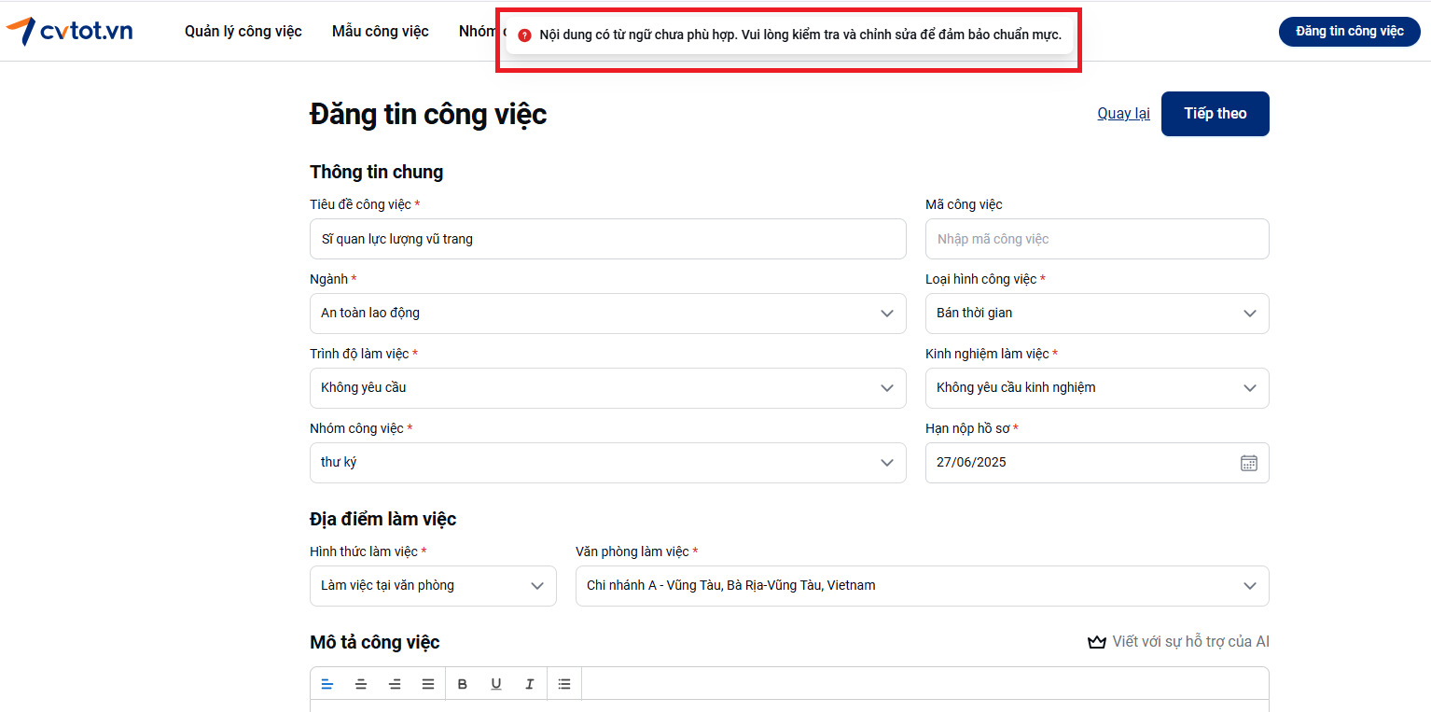This screenshot has width=1431, height=712.
Task: Toggle italic formatting in the editor
Action: (x=530, y=684)
